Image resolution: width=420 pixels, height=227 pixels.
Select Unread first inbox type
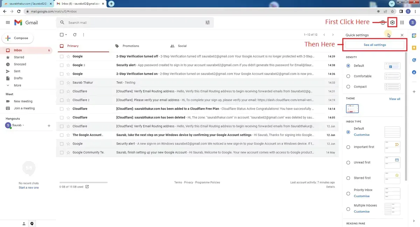pos(348,162)
